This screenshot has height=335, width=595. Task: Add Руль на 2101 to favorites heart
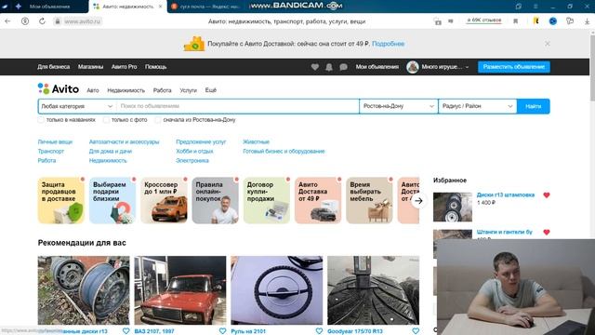[319, 331]
